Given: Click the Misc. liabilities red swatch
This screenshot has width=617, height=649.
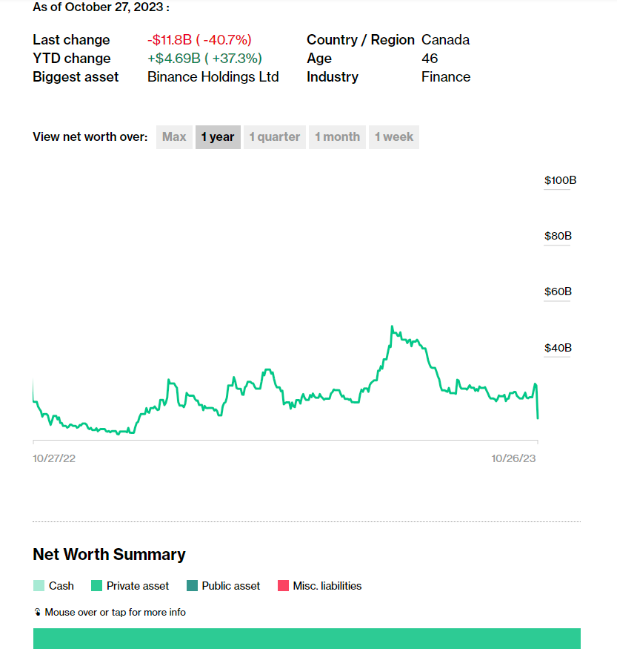Looking at the screenshot, I should point(283,586).
